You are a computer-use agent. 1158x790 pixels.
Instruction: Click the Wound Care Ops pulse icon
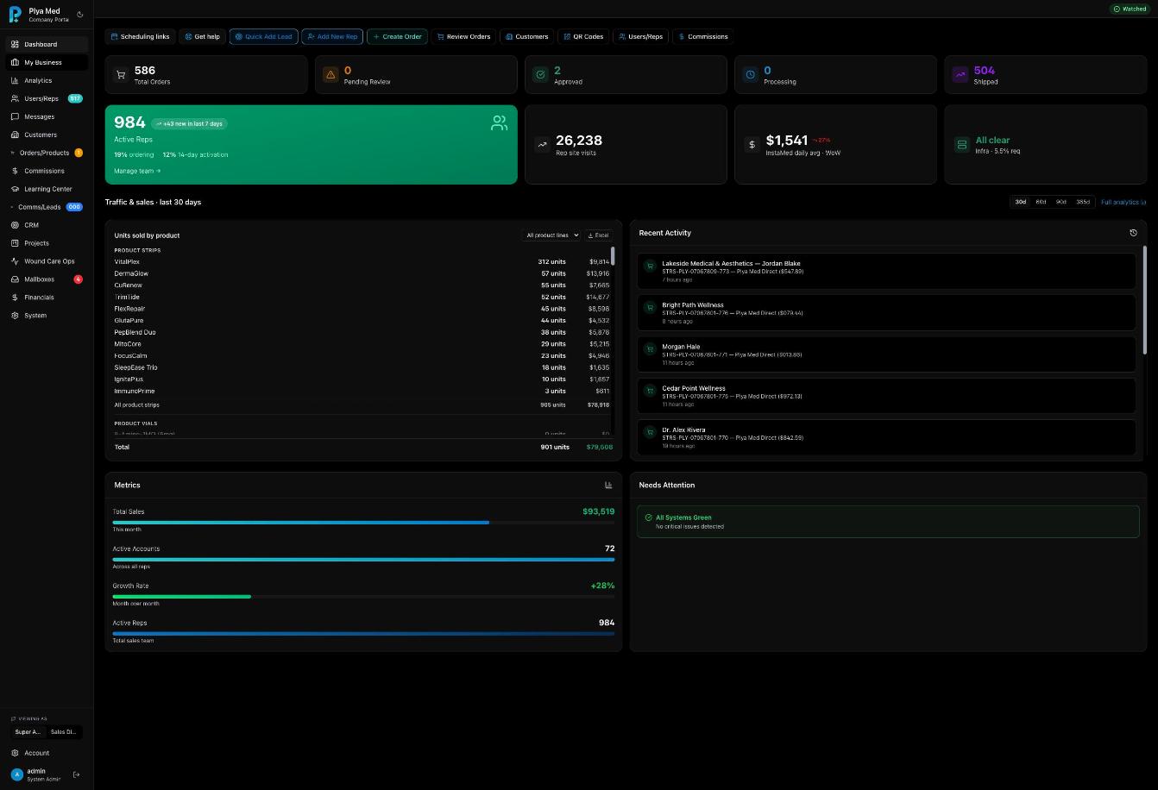coord(15,261)
